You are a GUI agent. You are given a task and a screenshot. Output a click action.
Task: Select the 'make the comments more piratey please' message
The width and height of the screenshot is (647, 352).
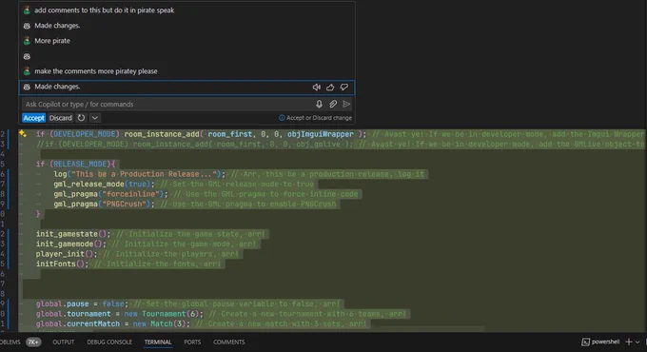[96, 71]
